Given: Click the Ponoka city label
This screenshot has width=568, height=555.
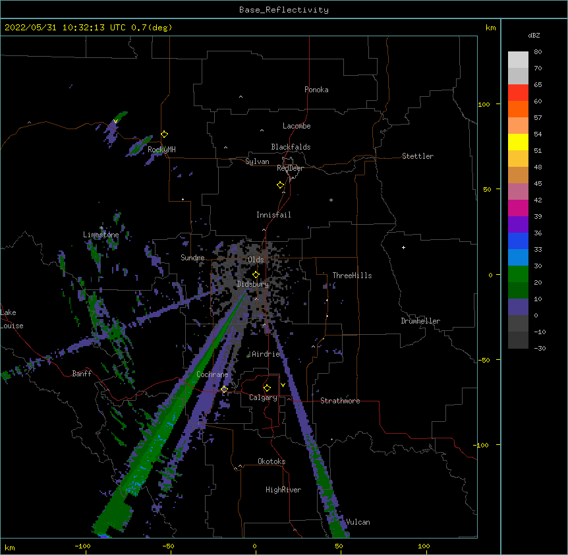Looking at the screenshot, I should (x=316, y=90).
